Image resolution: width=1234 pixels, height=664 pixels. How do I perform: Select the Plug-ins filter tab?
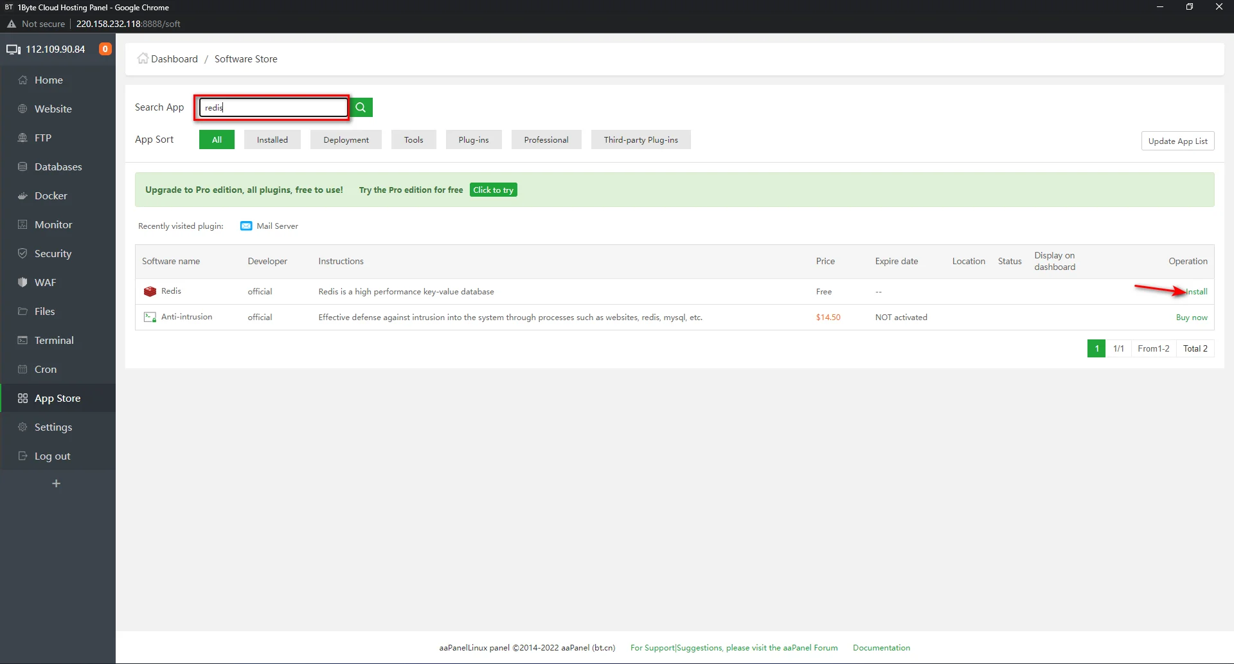[474, 140]
